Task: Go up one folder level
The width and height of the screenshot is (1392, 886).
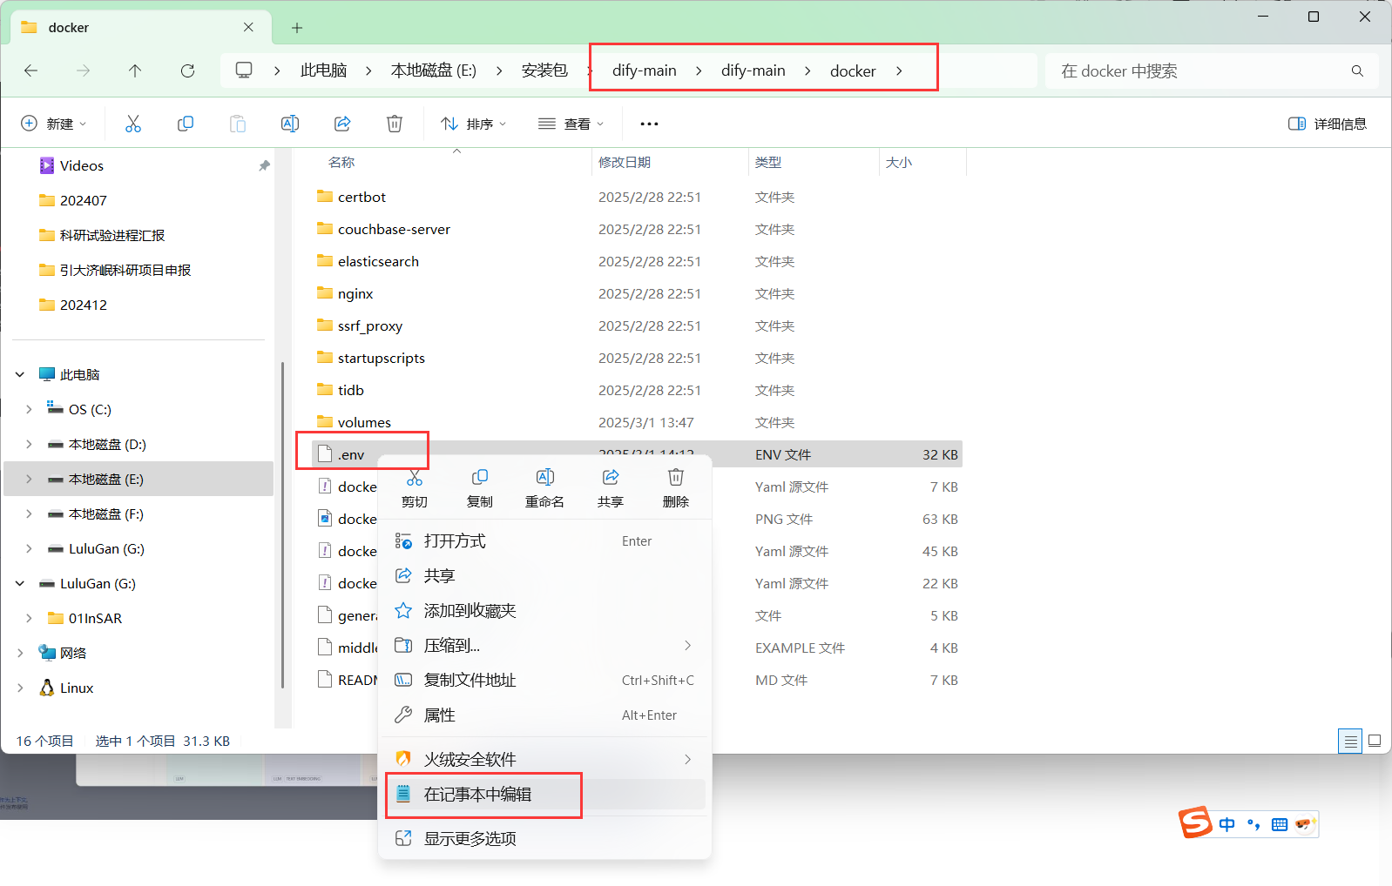Action: [135, 70]
